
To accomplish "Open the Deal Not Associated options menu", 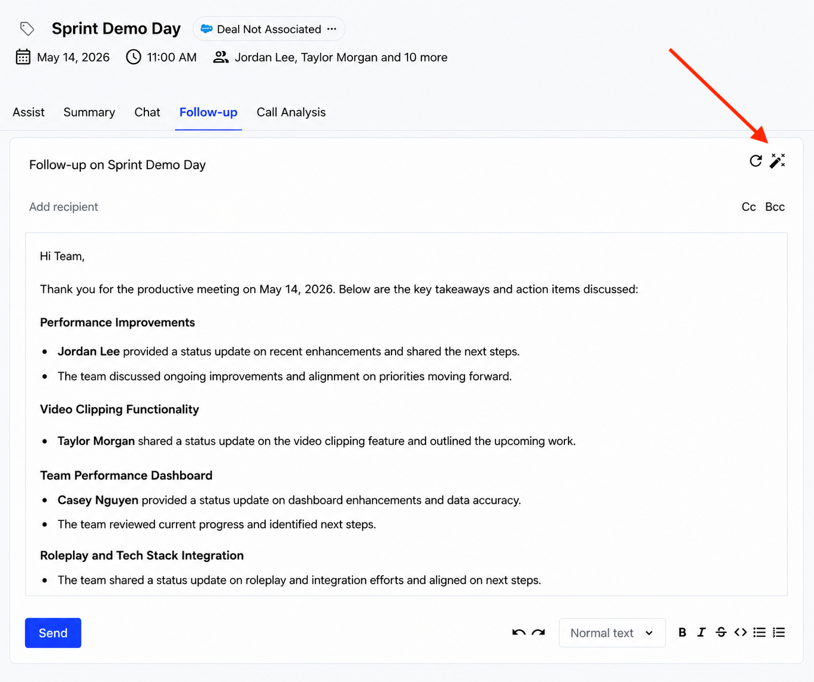I will [332, 29].
